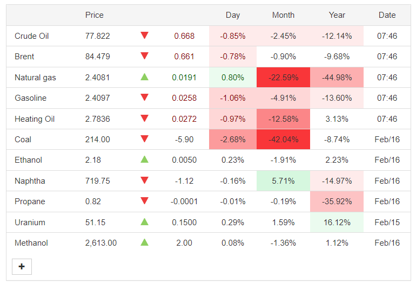Select the Crude Oil price 77.822
This screenshot has width=416, height=285.
coord(98,36)
